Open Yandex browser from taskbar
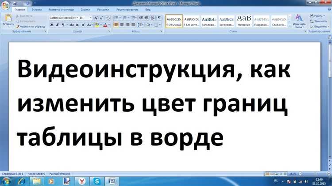 (x=82, y=181)
